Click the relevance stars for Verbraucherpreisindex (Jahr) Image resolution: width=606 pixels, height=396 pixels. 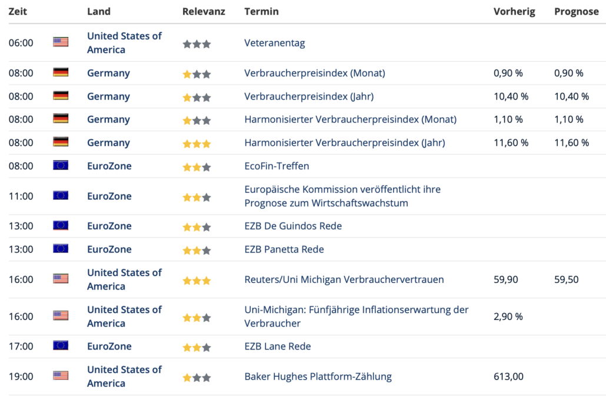point(197,97)
